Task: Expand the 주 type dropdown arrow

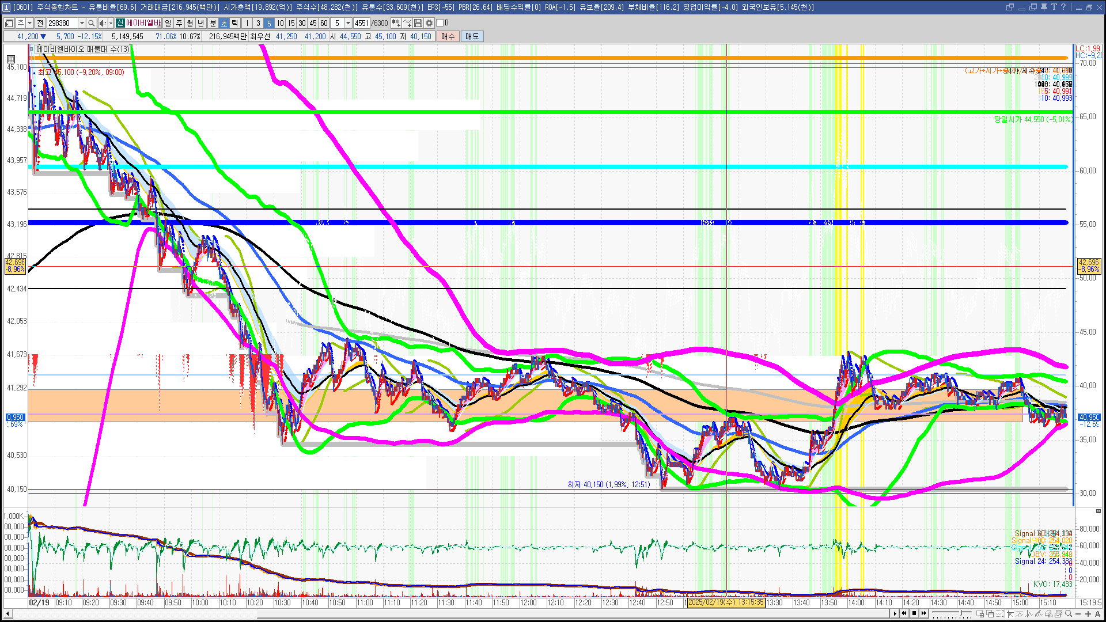Action: (x=29, y=23)
